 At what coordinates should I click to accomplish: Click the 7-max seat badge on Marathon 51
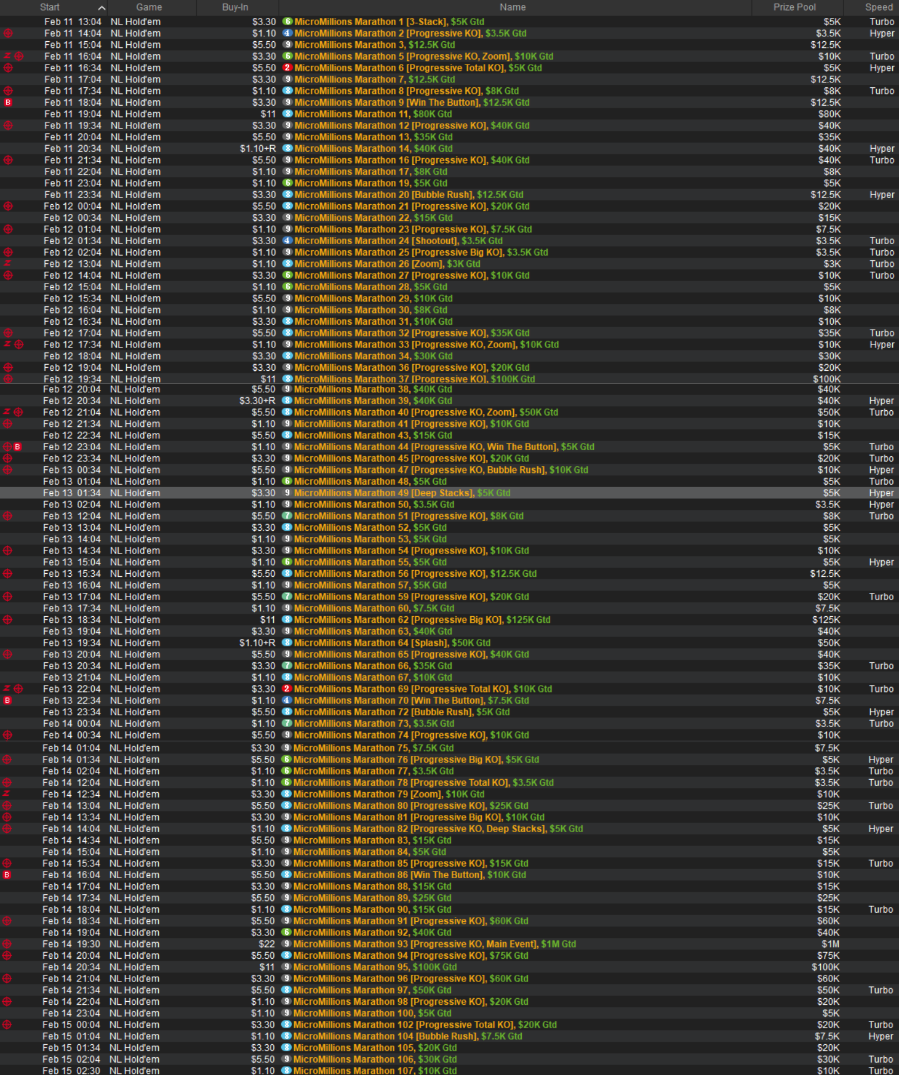coord(287,516)
